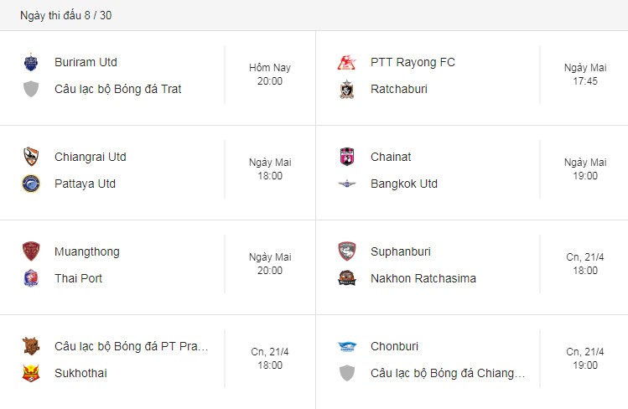The width and height of the screenshot is (628, 409).
Task: Open the Nakhon Ratchasima team link
Action: pyautogui.click(x=423, y=278)
